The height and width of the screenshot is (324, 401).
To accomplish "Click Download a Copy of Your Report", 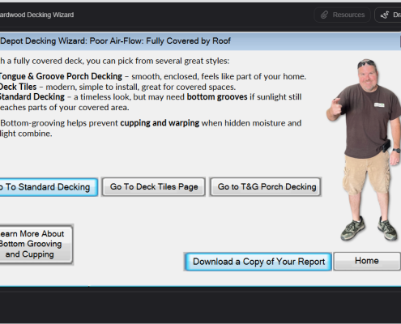I will point(258,262).
